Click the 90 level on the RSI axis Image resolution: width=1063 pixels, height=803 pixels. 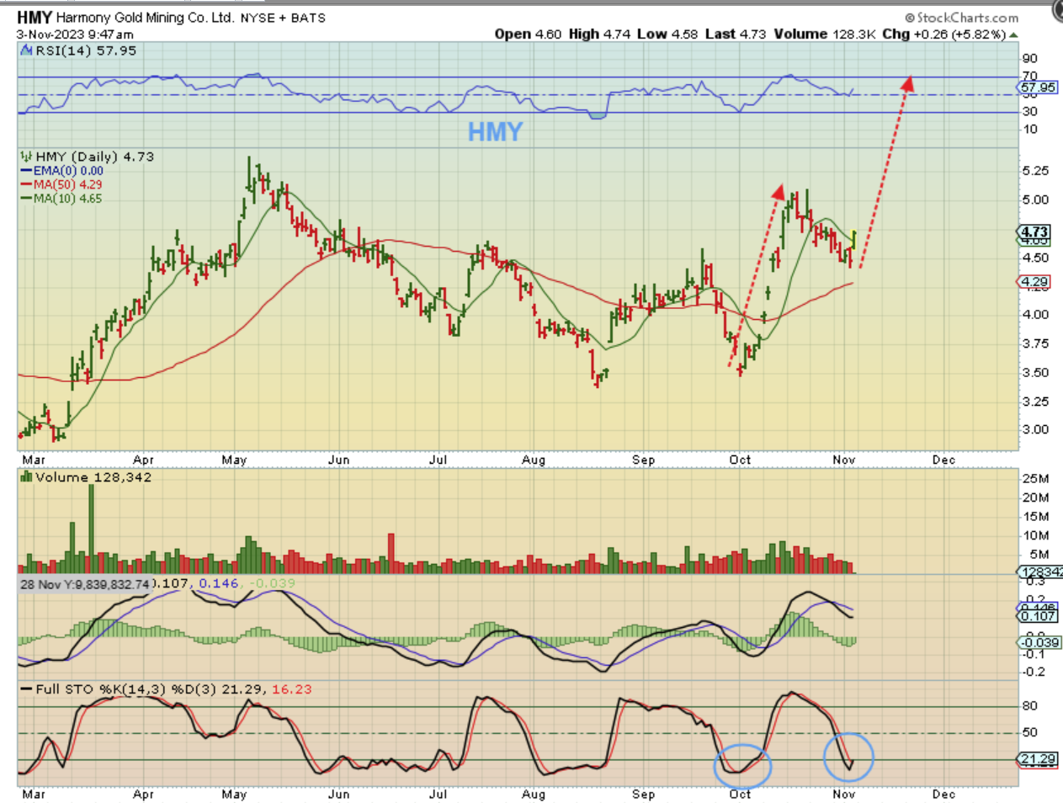tap(1029, 59)
